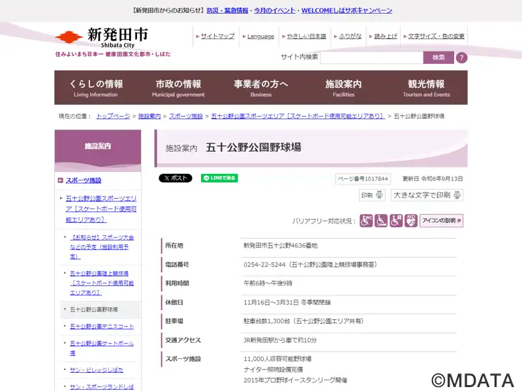Click the AED availability icon

411,221
